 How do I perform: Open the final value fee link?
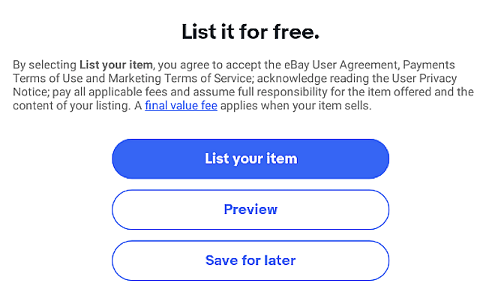click(x=181, y=106)
